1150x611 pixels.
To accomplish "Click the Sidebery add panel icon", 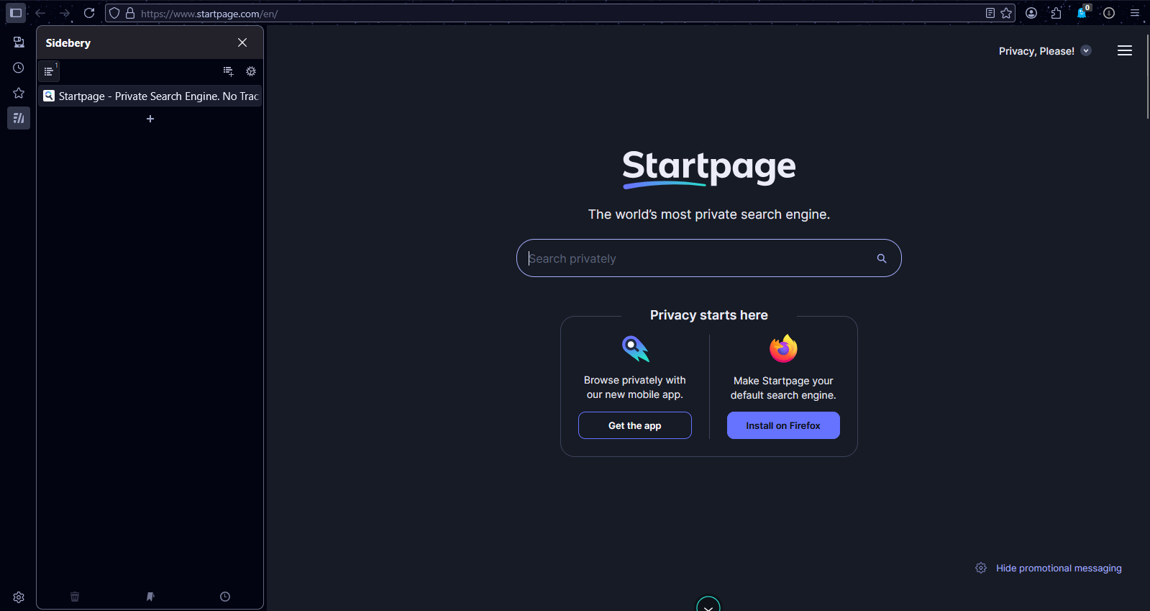I will pos(228,71).
